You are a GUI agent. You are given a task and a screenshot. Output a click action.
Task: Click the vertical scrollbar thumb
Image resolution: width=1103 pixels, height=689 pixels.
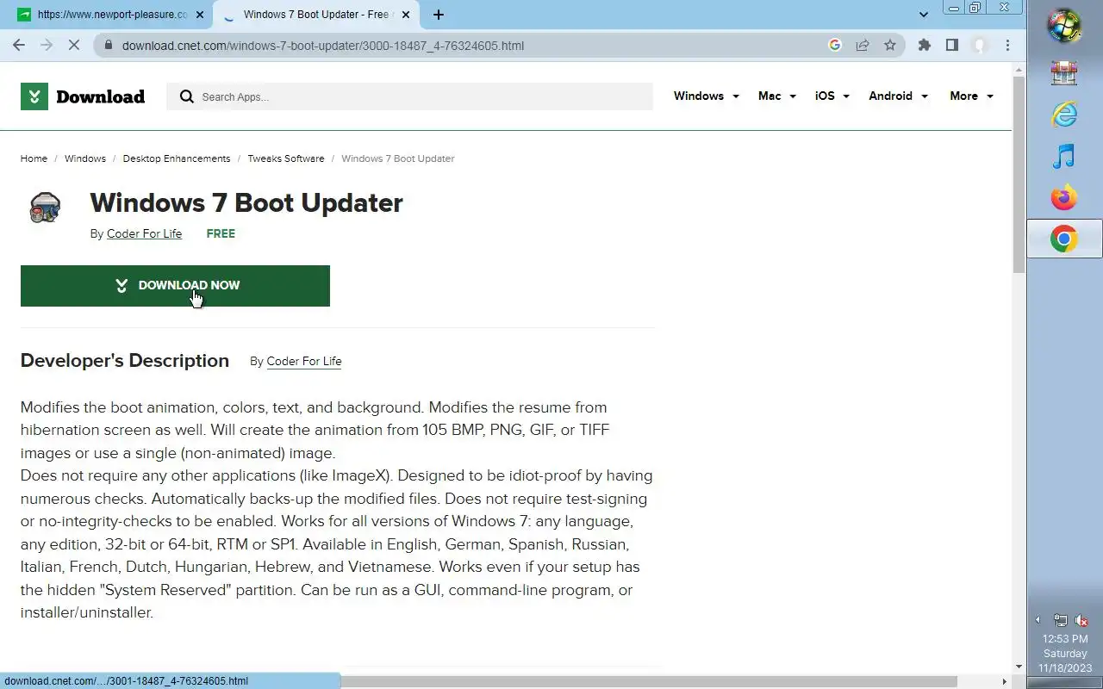pos(1019,175)
